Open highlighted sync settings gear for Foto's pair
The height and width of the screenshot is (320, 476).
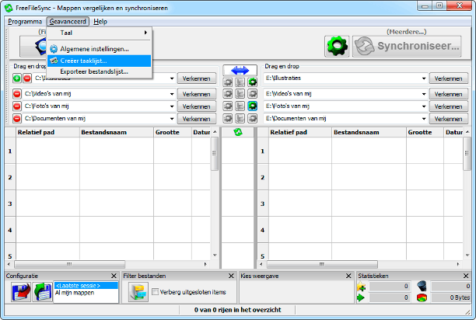click(252, 106)
